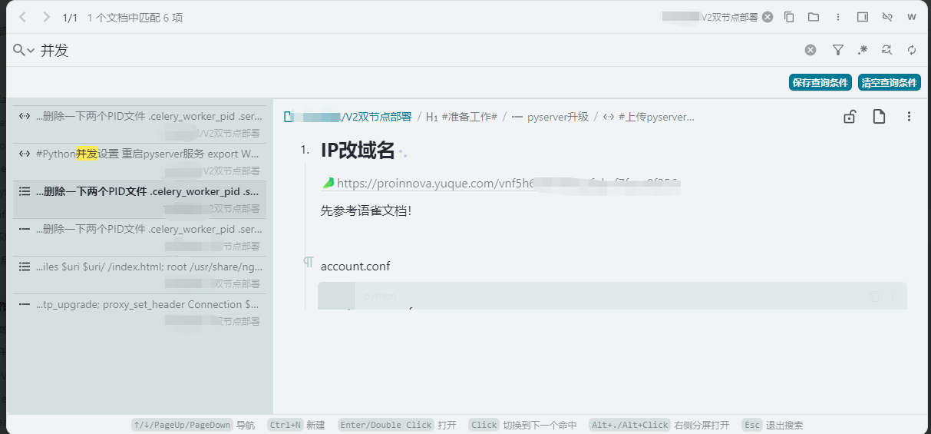Viewport: 931px width, 434px height.
Task: Open the proinnova.yuque.com link
Action: [501, 184]
